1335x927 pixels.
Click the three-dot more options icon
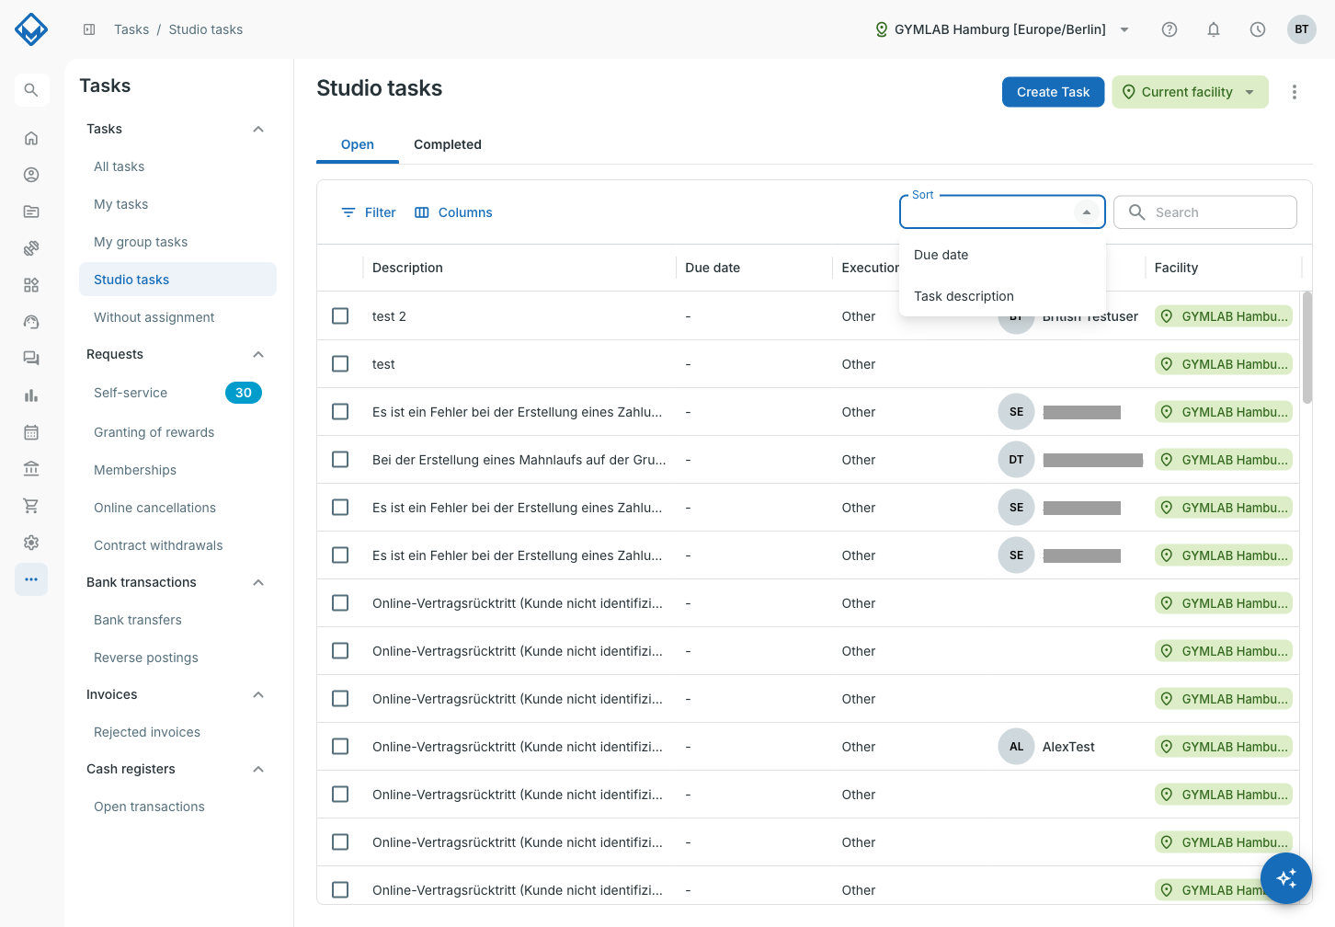1295,92
